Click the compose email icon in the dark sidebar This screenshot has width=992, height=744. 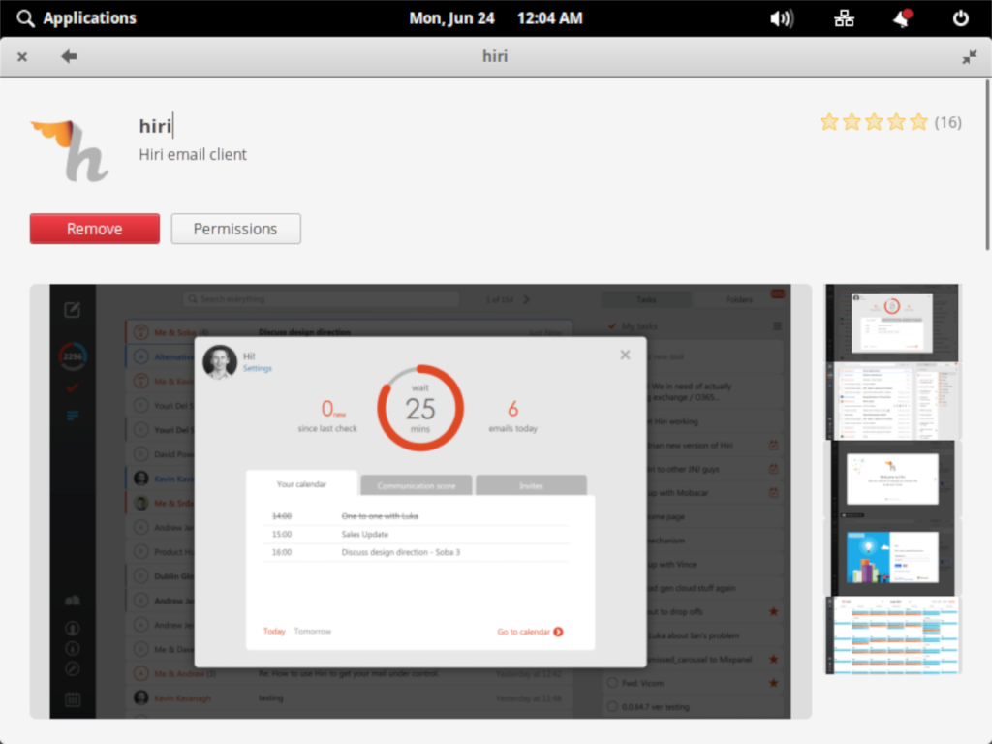(x=72, y=308)
